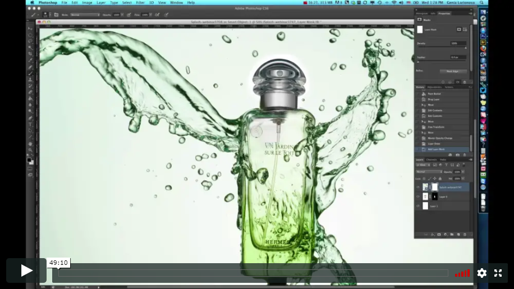
Task: Toggle visibility of Layer 0
Action: point(418,196)
